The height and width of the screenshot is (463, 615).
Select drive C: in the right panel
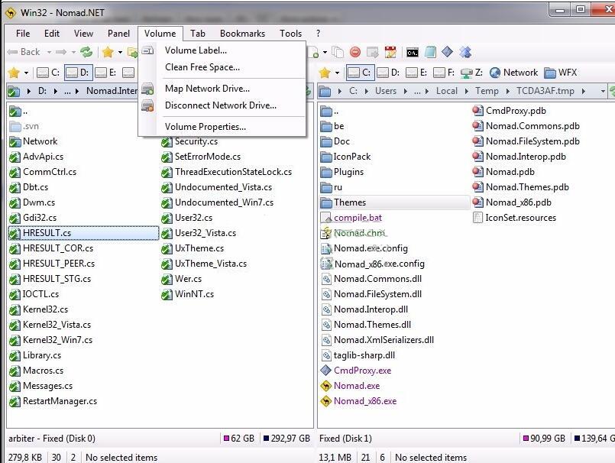(x=359, y=73)
